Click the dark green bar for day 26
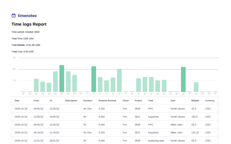This screenshot has width=231, height=144. [183, 79]
